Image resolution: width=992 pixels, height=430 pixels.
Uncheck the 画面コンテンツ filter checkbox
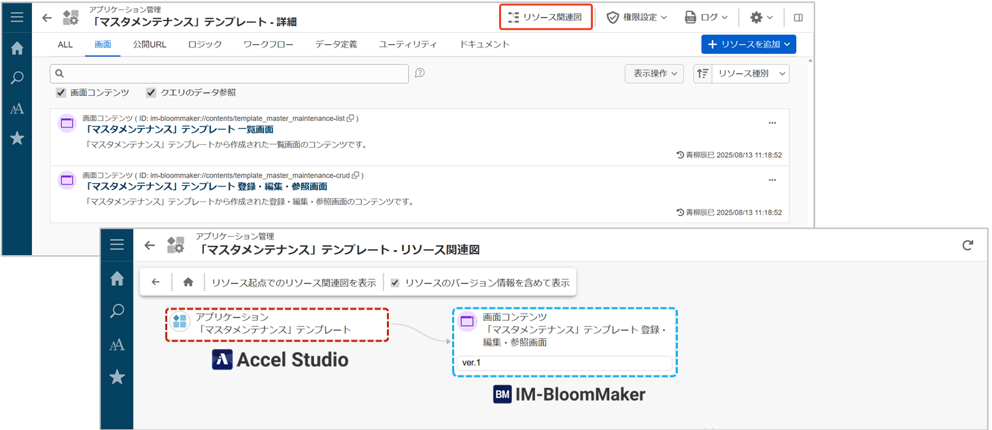(x=61, y=93)
